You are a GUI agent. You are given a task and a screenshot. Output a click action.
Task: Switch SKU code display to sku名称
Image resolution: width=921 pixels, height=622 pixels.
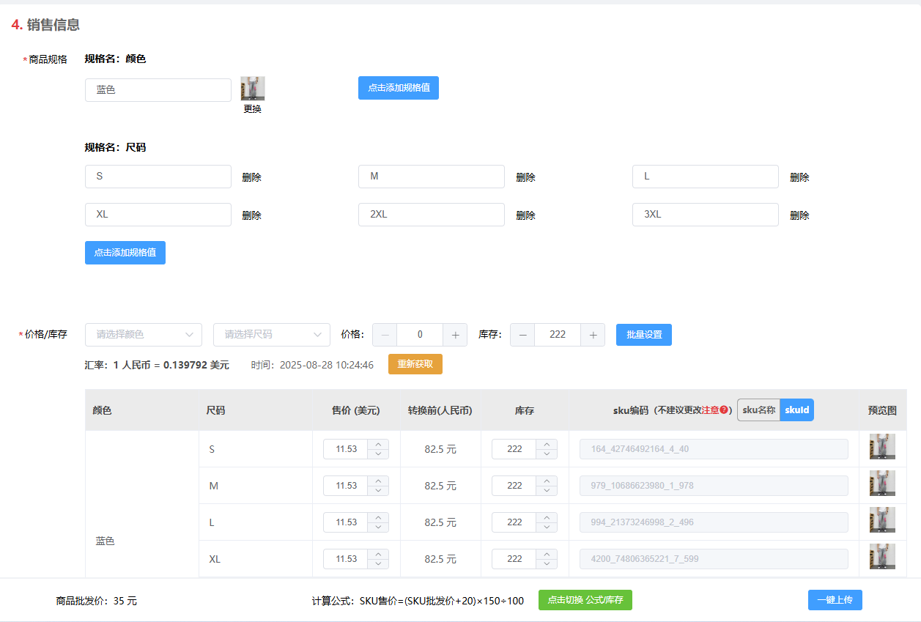click(x=758, y=410)
